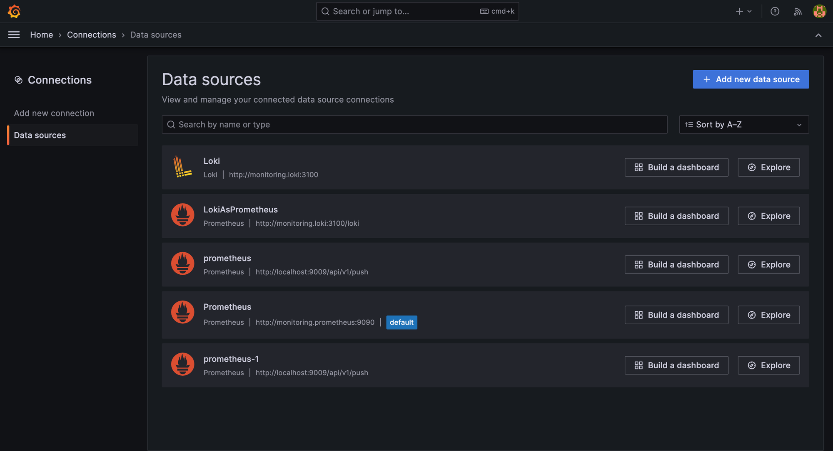Click the Loki data source logo
The image size is (833, 451).
pos(182,167)
